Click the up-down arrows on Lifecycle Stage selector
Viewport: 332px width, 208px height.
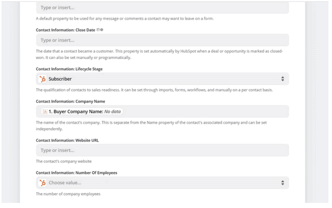point(282,79)
